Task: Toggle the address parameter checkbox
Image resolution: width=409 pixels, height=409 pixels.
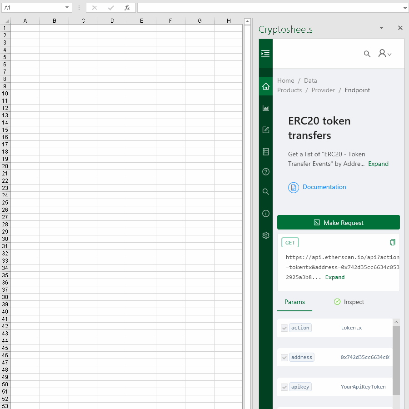Action: click(284, 357)
